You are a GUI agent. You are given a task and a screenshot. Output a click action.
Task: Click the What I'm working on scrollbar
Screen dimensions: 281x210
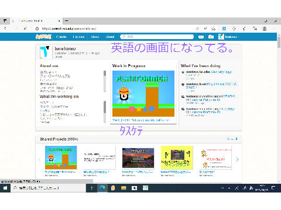click(105, 111)
